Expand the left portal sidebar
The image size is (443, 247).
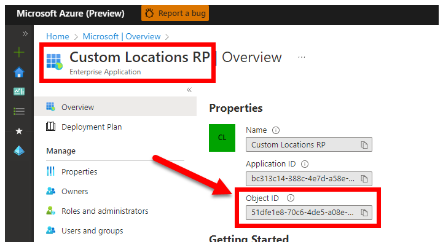[x=25, y=33]
